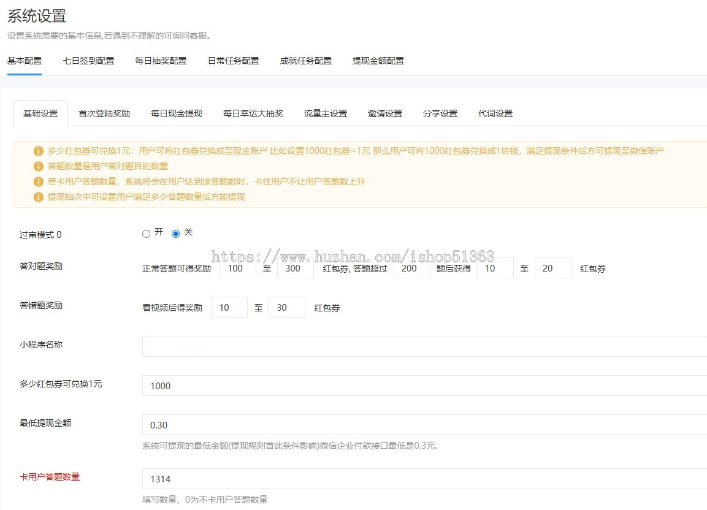The height and width of the screenshot is (510, 707).
Task: Click the 看视频后得奖励 minimum field showing 10
Action: (x=229, y=308)
